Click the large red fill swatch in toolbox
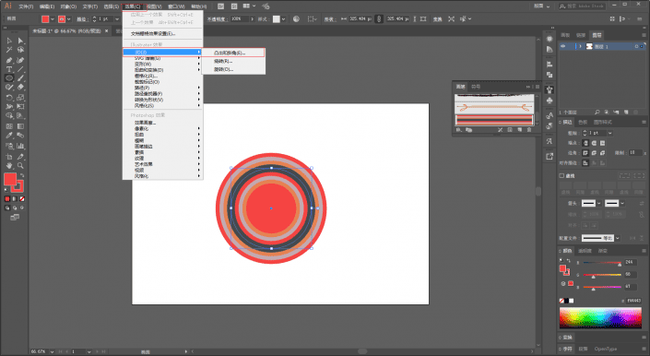 (10, 180)
